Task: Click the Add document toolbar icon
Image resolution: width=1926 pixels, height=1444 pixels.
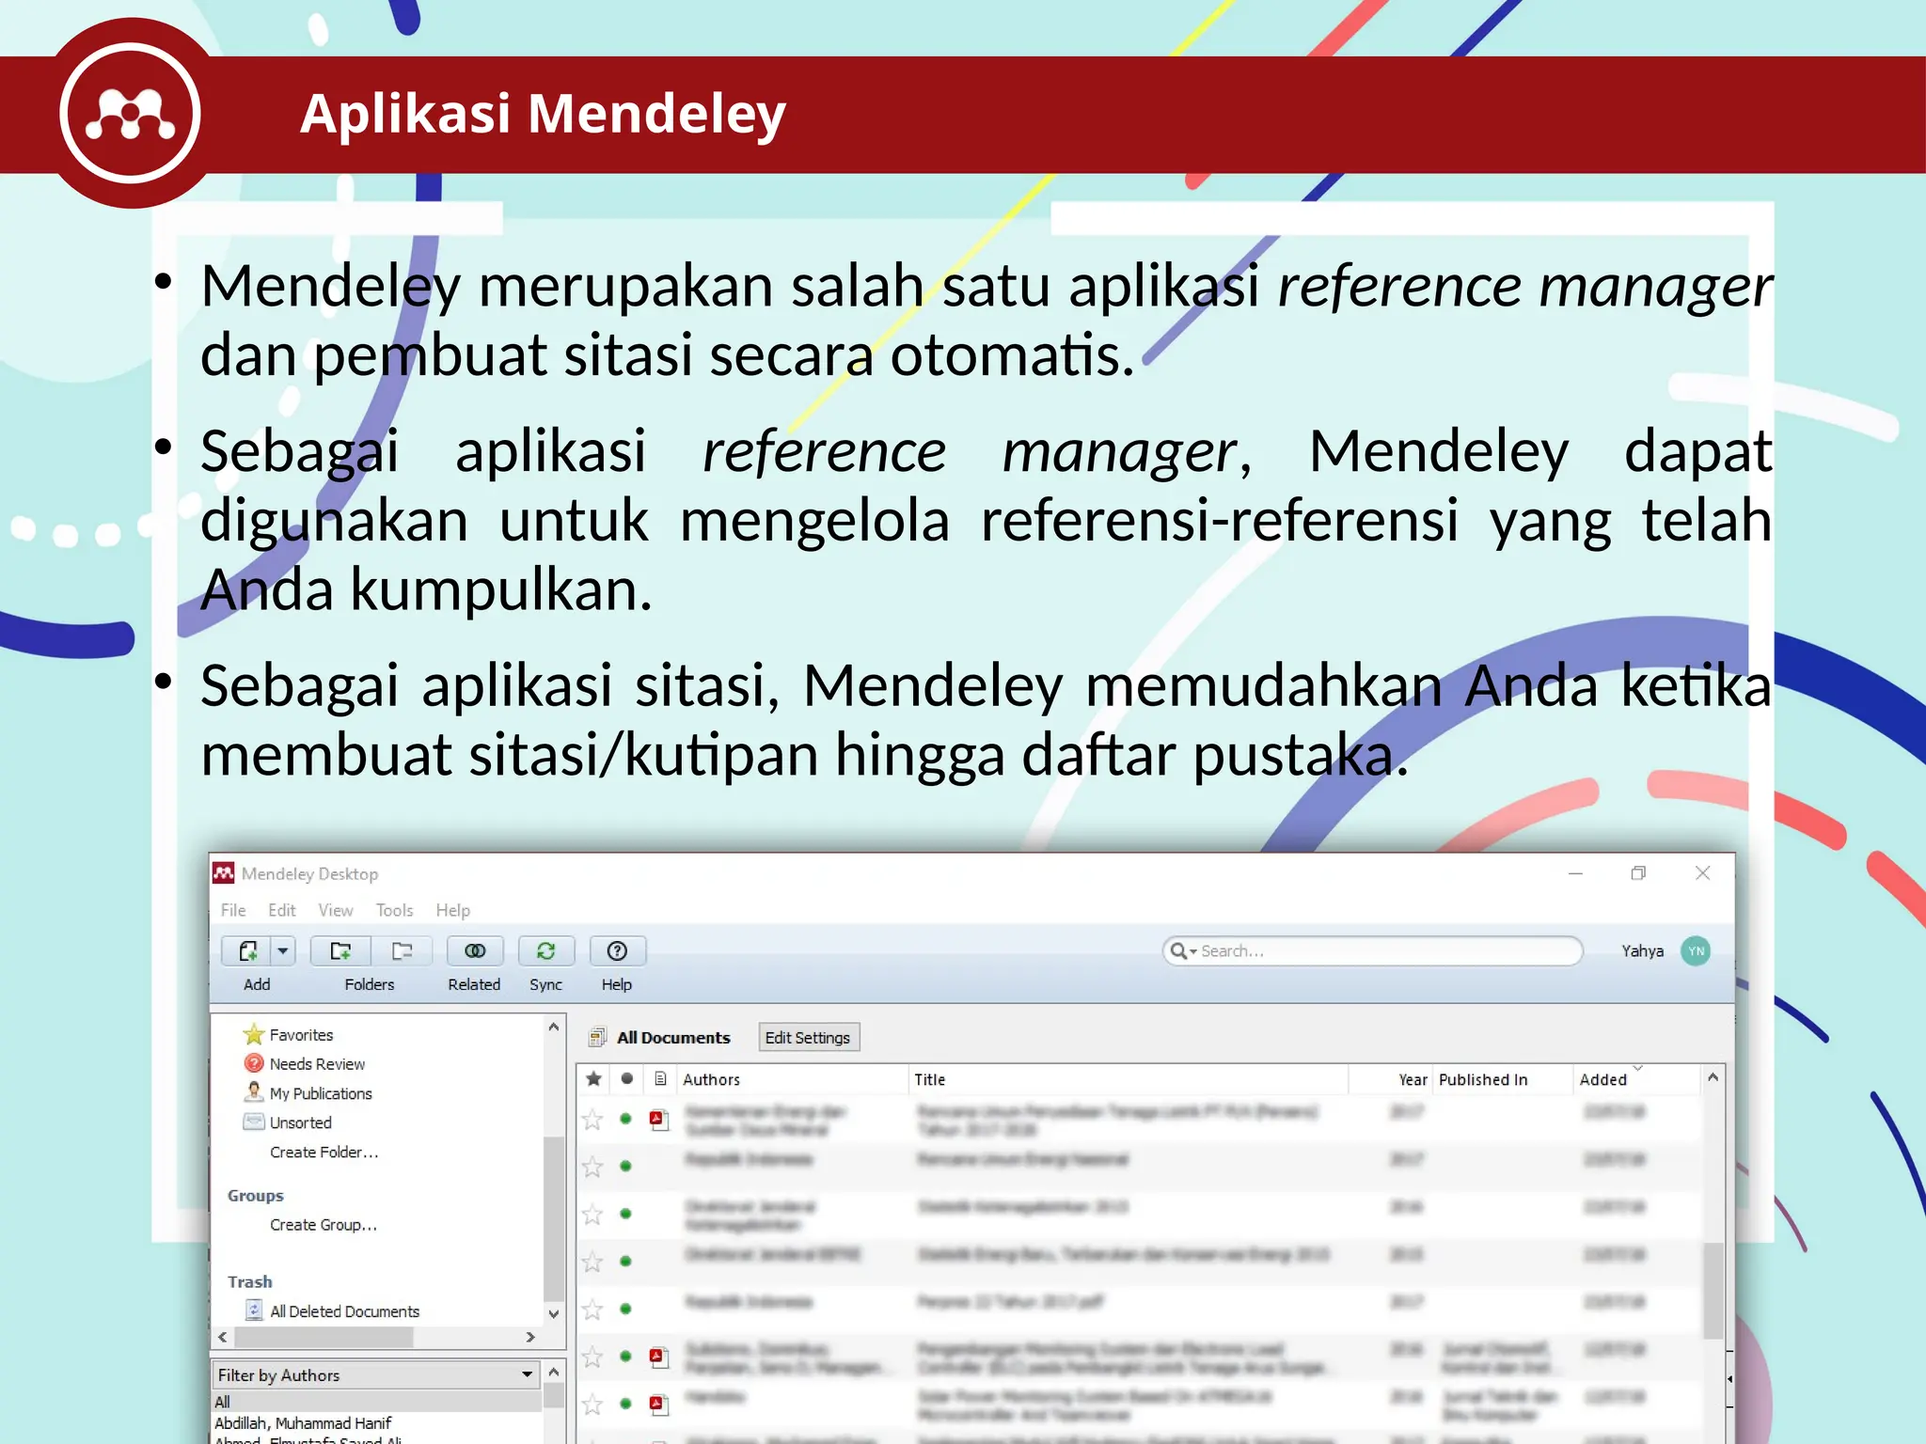Action: click(247, 950)
